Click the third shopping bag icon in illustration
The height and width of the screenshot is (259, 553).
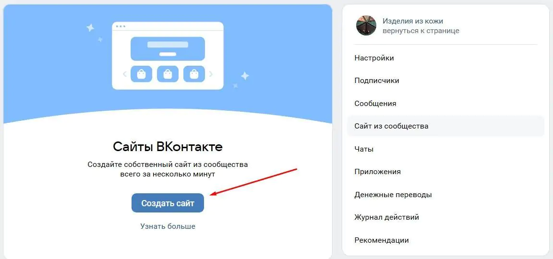click(x=194, y=74)
